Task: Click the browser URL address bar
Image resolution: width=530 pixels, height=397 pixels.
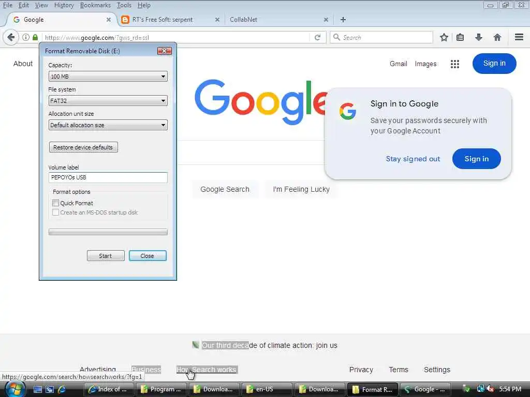Action: click(176, 37)
